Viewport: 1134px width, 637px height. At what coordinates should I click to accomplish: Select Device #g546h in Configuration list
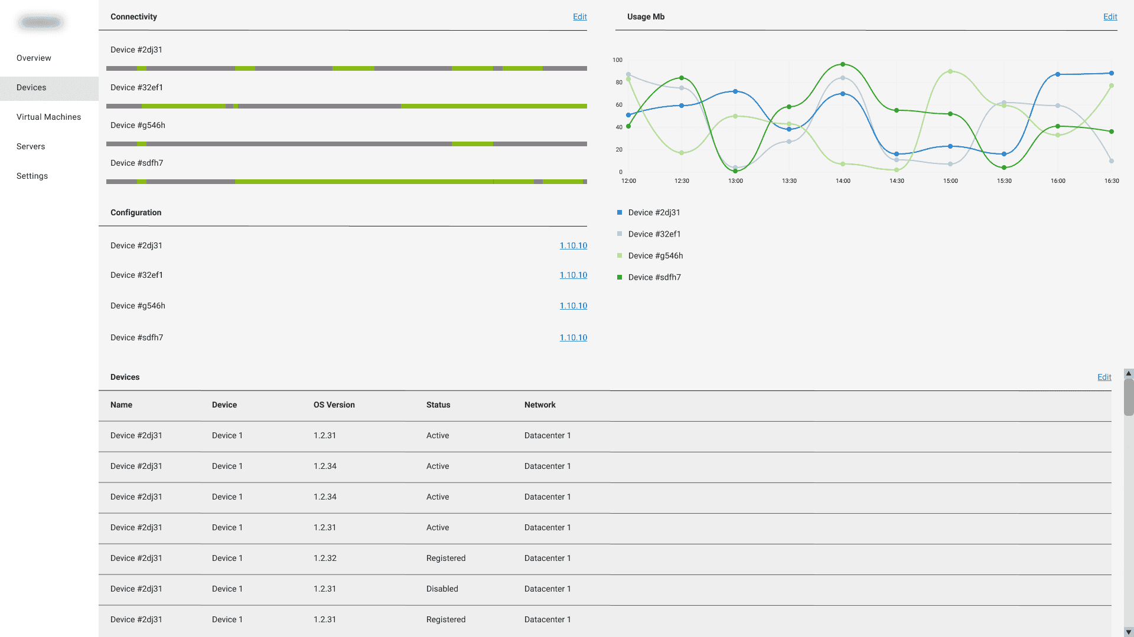pyautogui.click(x=138, y=306)
